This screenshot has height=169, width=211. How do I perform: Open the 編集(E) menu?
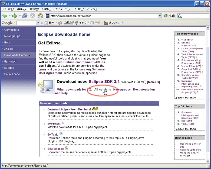coord(22,9)
